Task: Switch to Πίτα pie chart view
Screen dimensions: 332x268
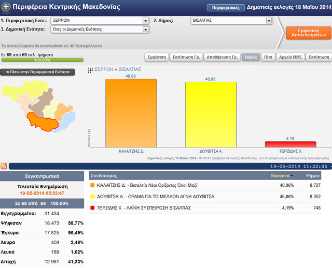Action: tap(267, 57)
